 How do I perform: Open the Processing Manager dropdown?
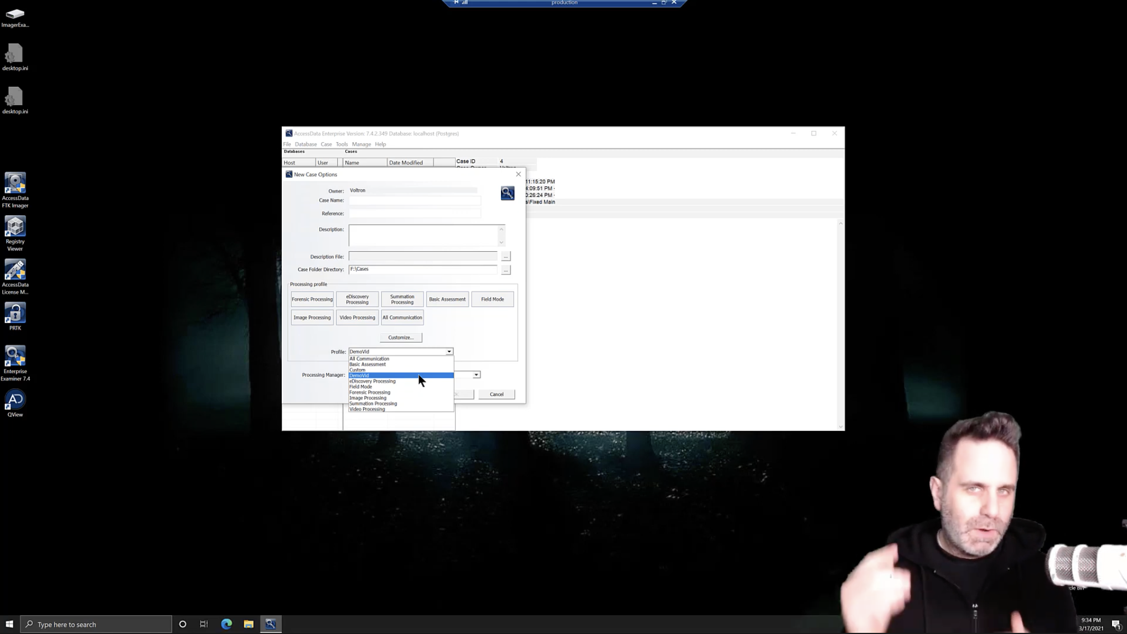coord(477,375)
